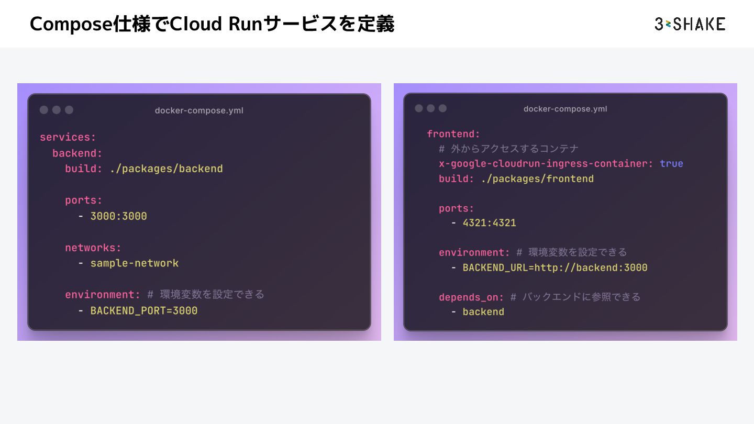
Task: Click the 'true' value
Action: point(671,164)
